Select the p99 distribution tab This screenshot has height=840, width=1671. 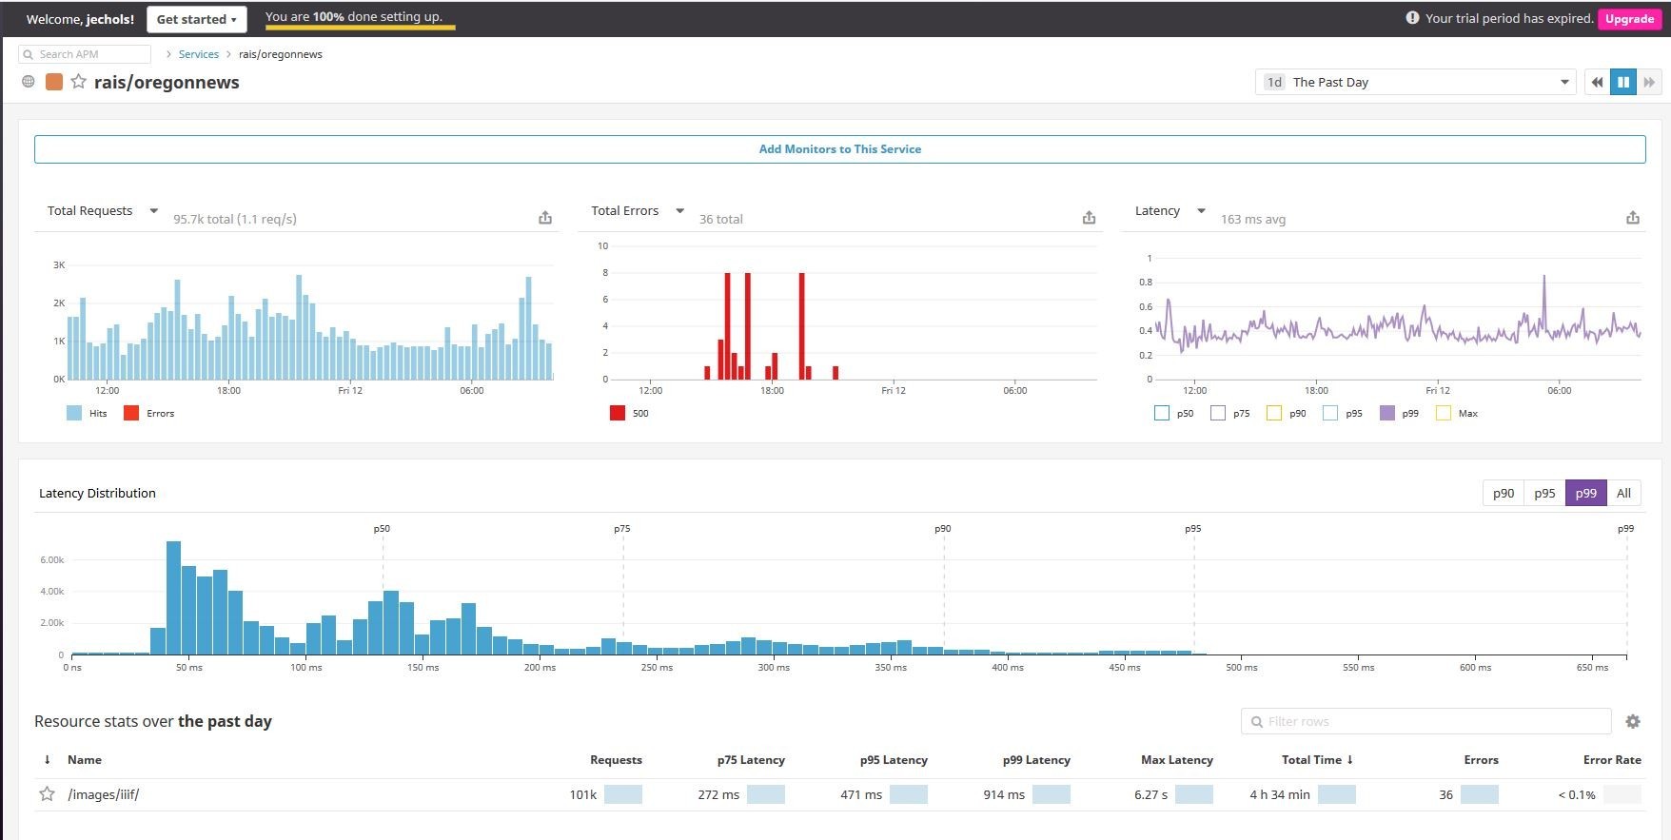click(x=1585, y=493)
